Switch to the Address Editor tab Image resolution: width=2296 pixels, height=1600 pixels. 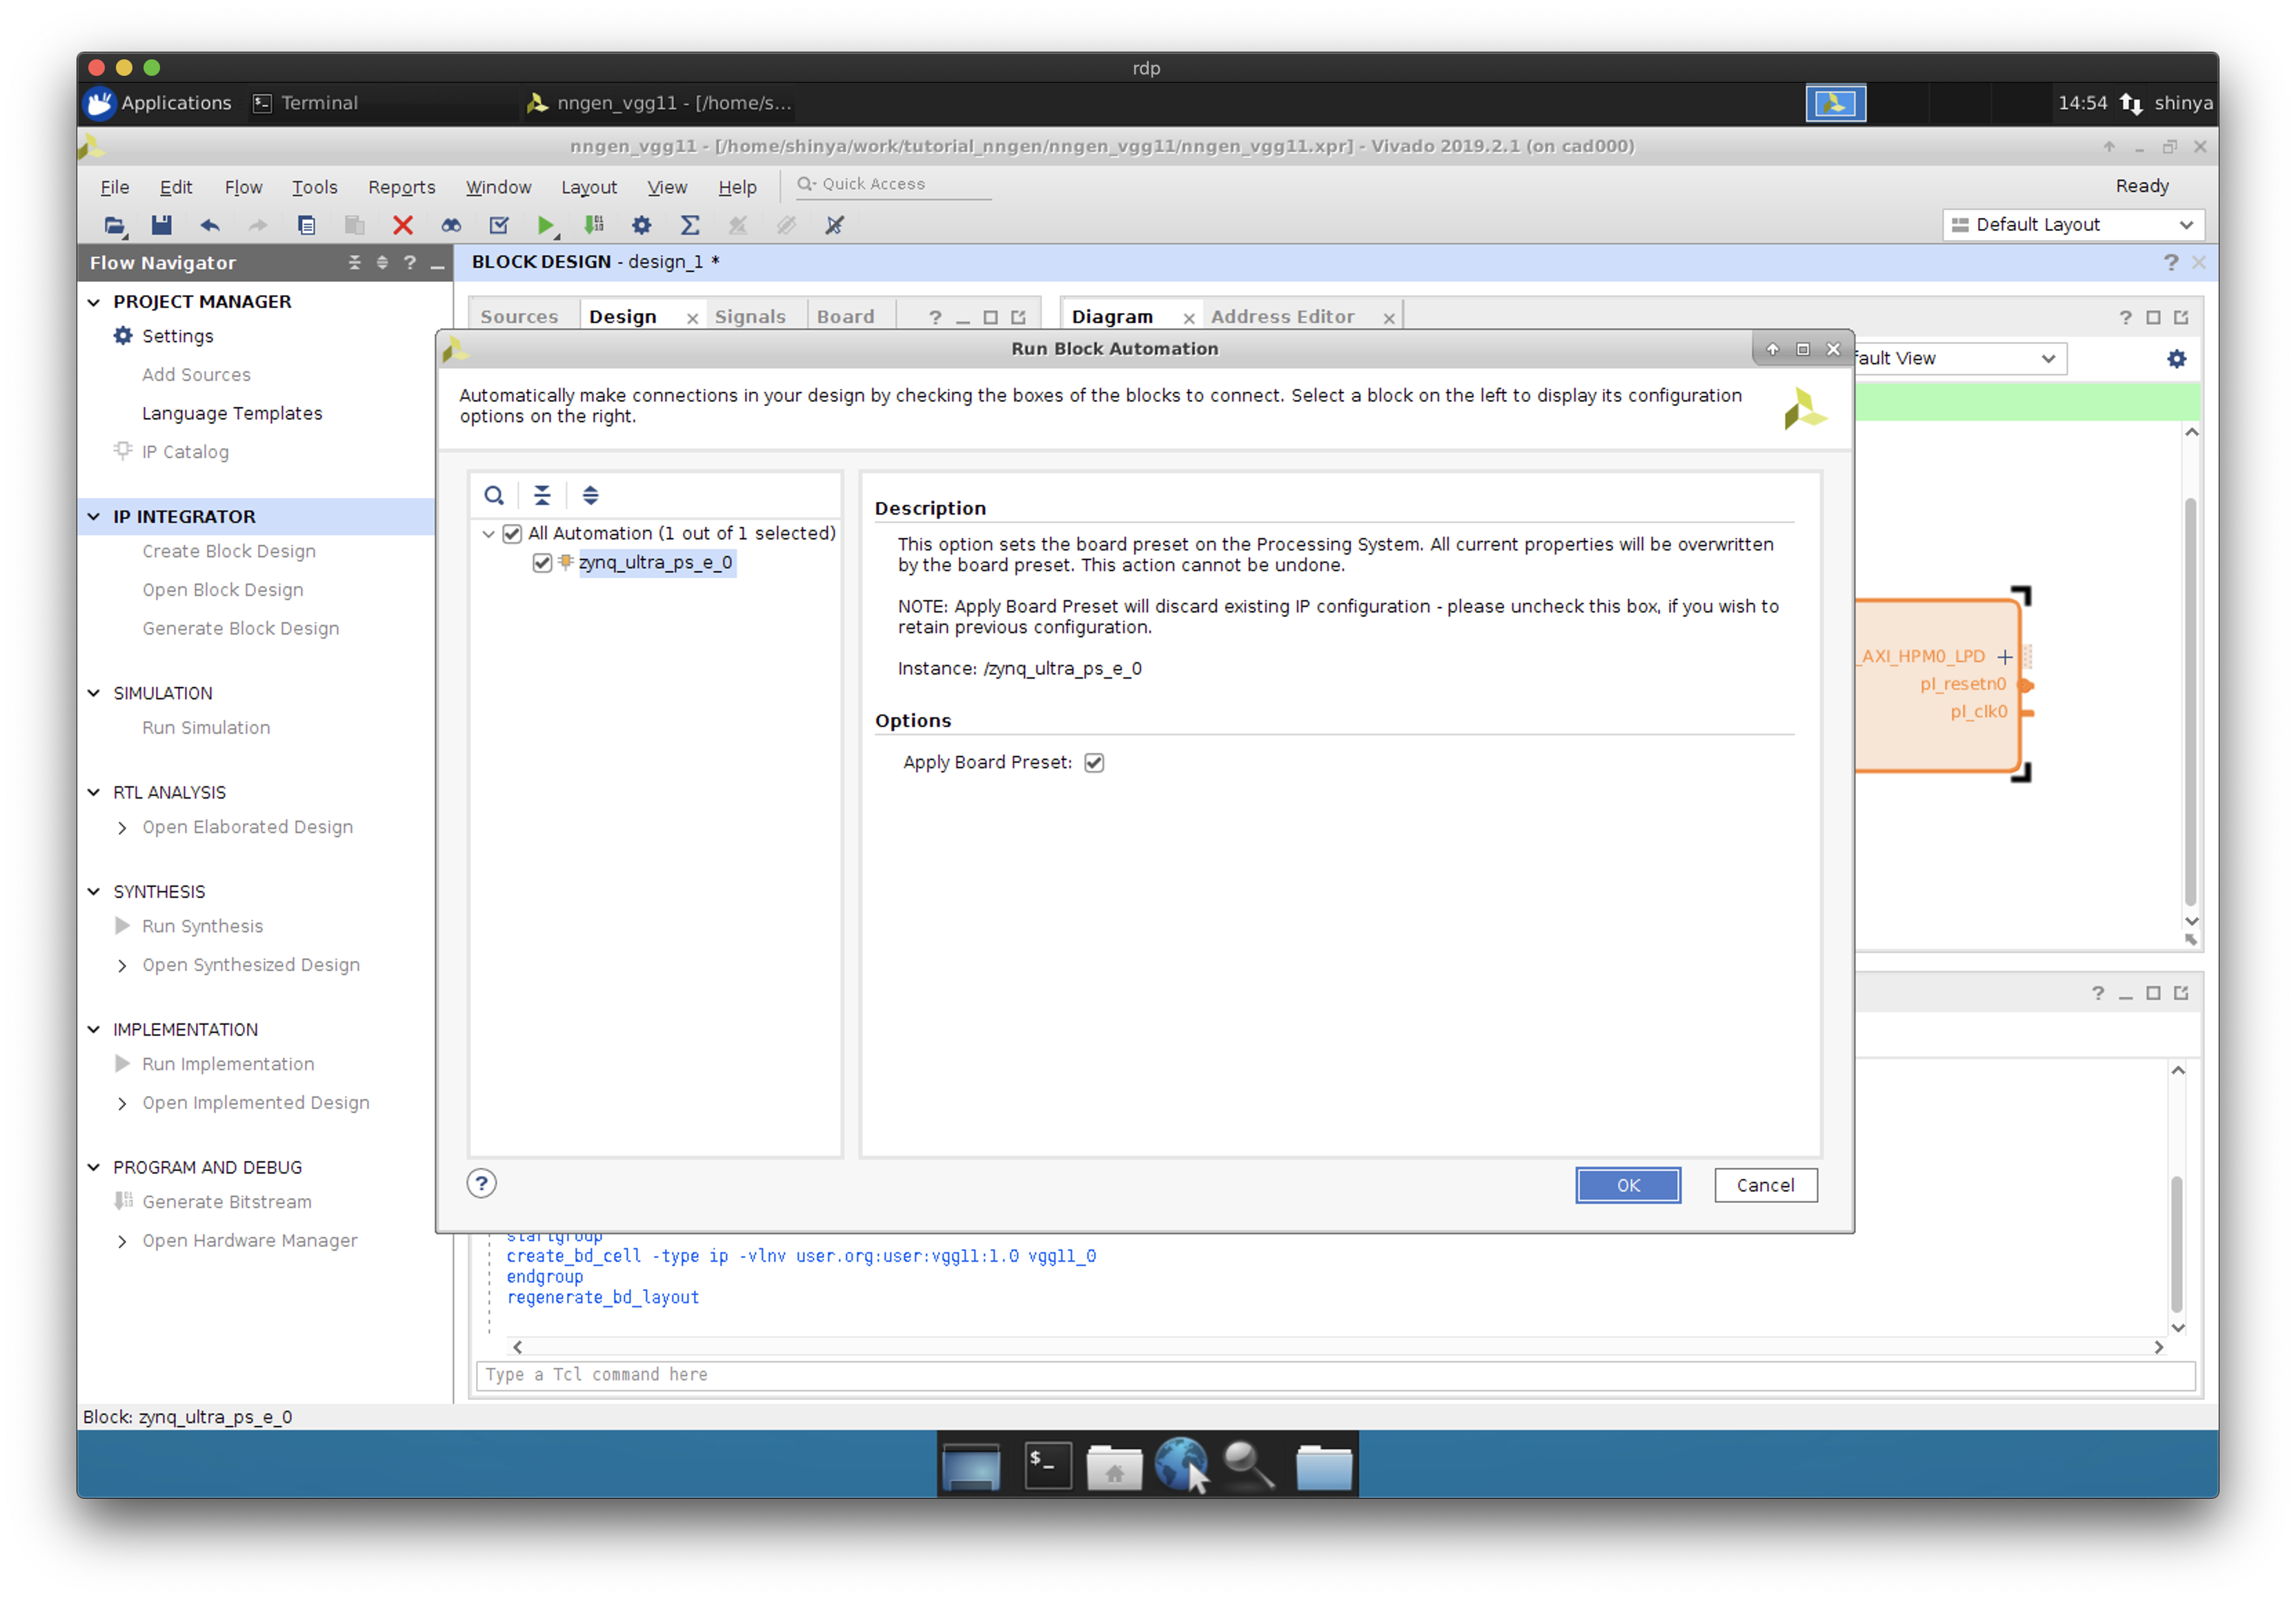pos(1282,317)
